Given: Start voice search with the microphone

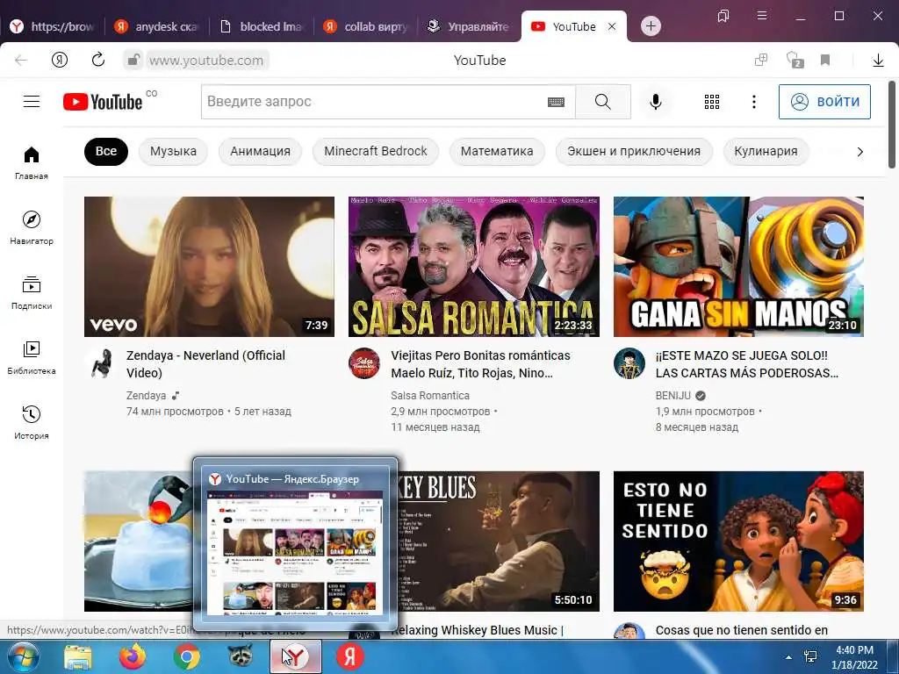Looking at the screenshot, I should click(655, 102).
